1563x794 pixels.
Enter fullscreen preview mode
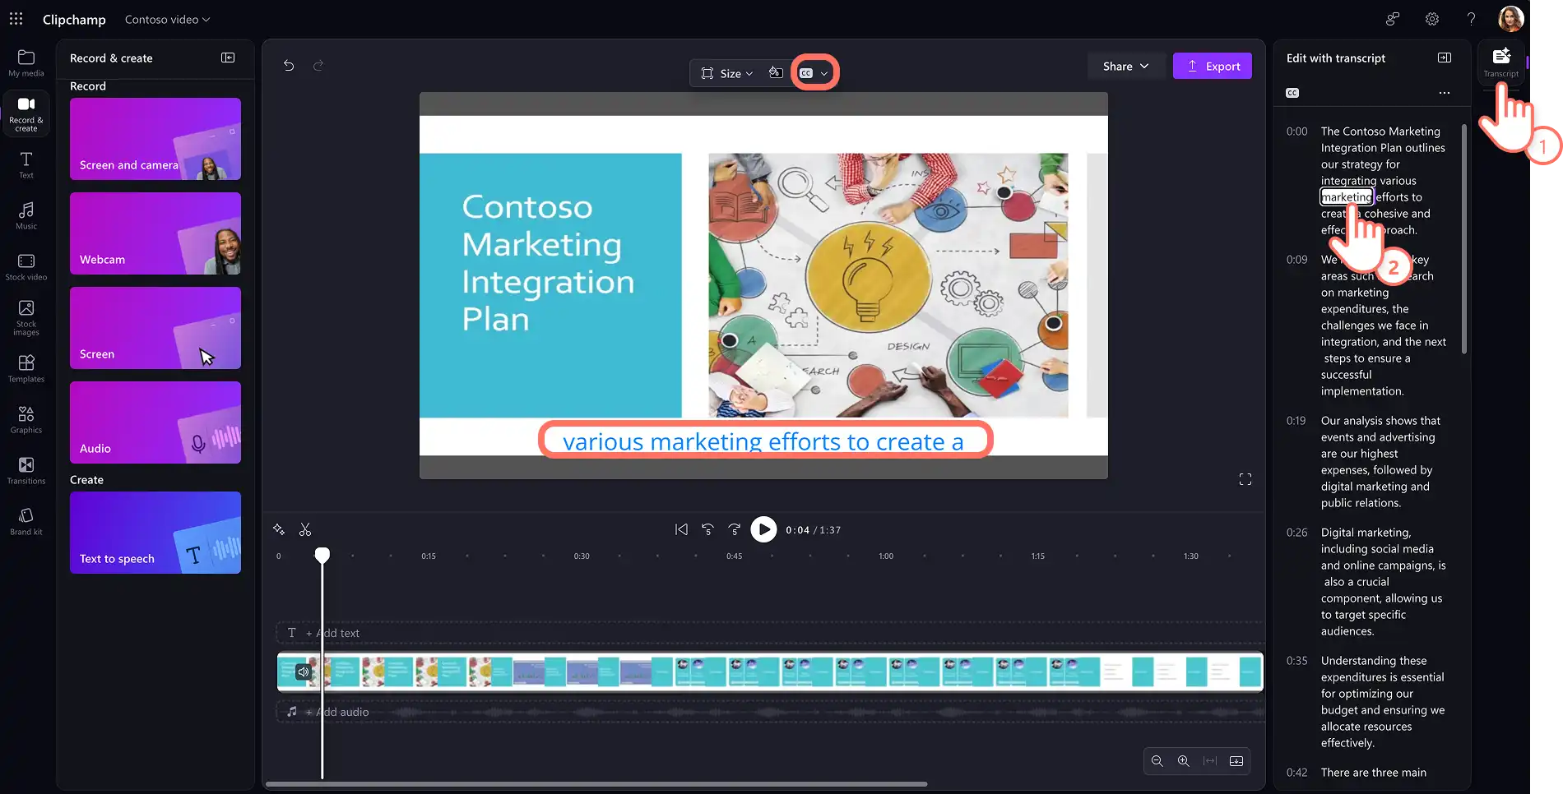point(1245,479)
